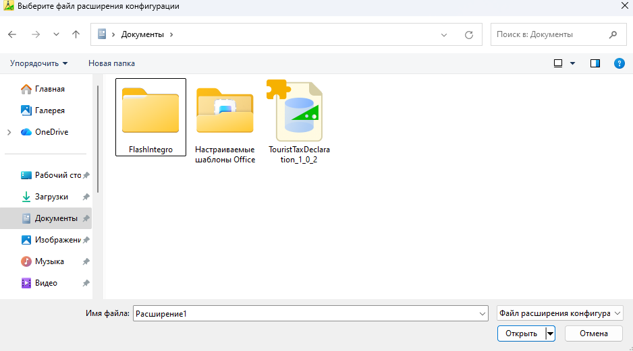Select the FlashIntegro folder

150,117
